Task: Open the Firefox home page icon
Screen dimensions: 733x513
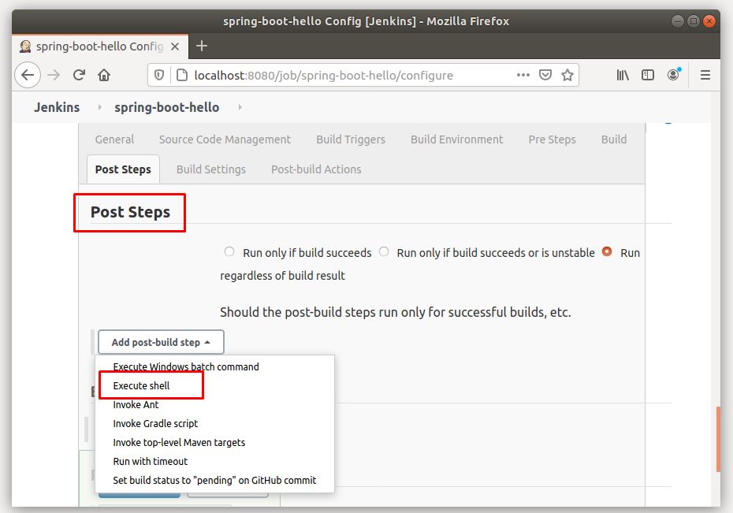Action: click(x=104, y=75)
